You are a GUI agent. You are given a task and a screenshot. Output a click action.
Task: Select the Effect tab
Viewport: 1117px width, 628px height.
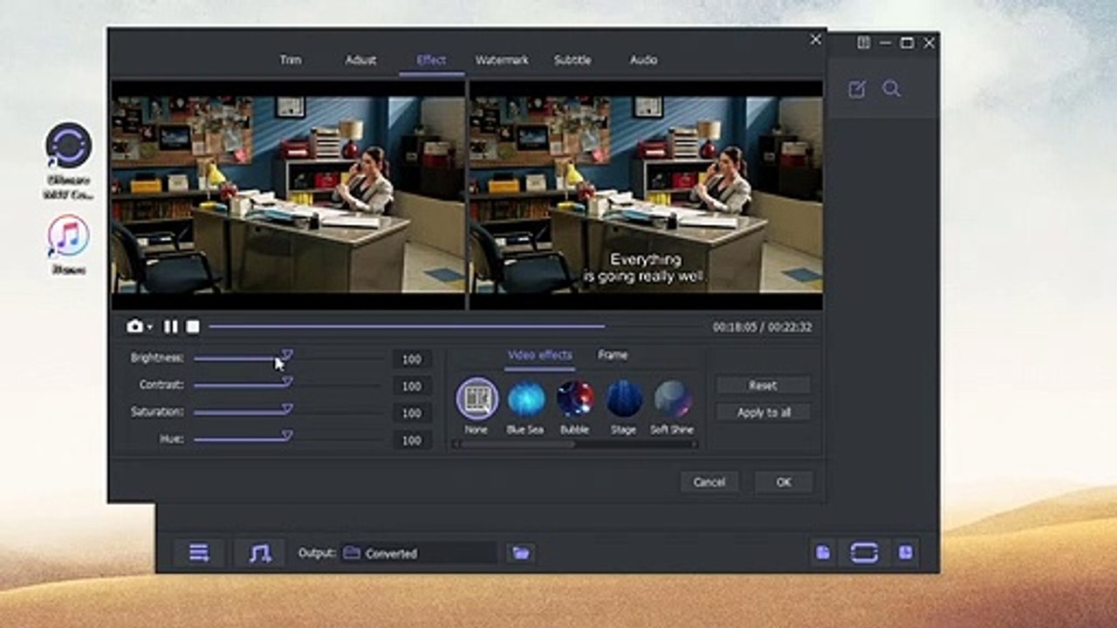point(431,60)
